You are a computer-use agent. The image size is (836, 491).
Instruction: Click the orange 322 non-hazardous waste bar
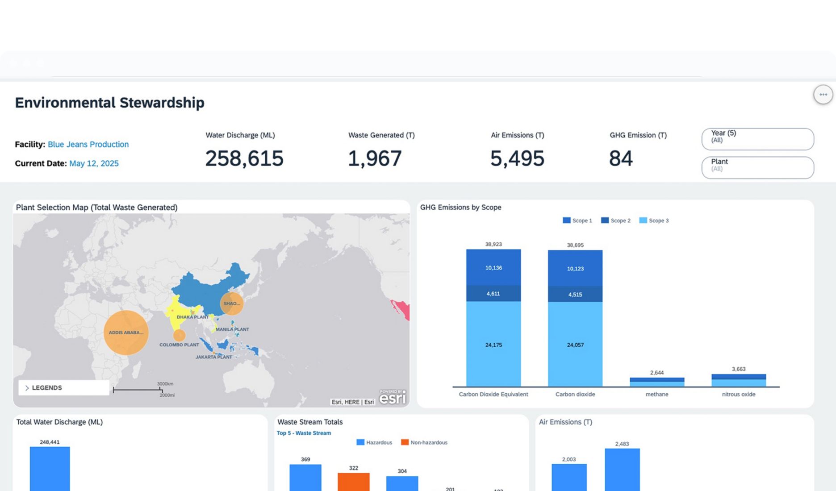click(353, 482)
